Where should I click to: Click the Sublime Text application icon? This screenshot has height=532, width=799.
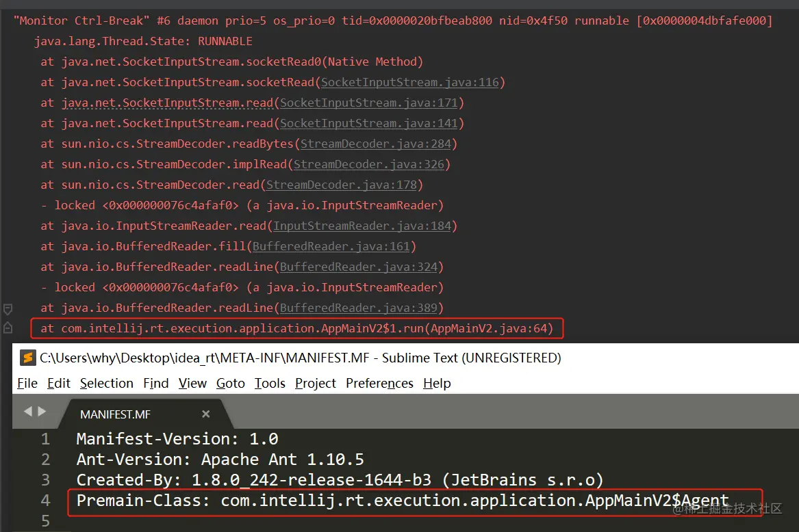(28, 358)
